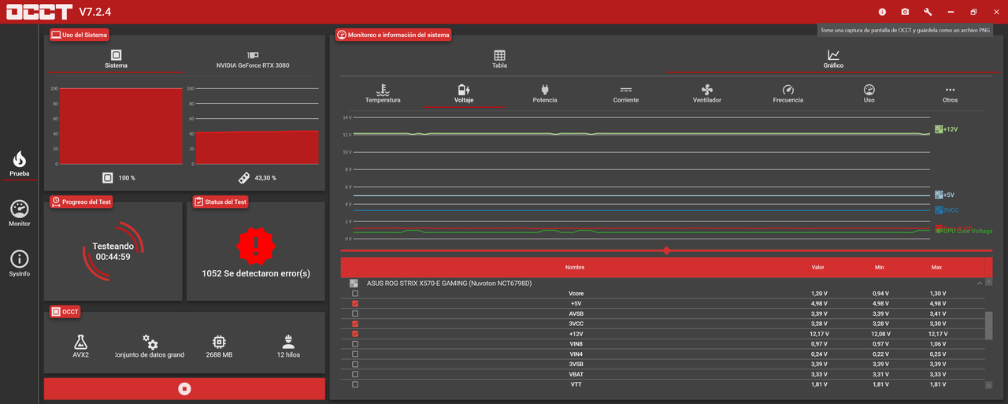Click the motherboard icon beside ASUS ROG STRIX
1008x404 pixels.
click(x=354, y=283)
